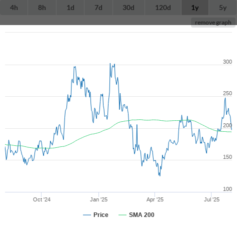Select the active 1y range tab

click(x=195, y=8)
